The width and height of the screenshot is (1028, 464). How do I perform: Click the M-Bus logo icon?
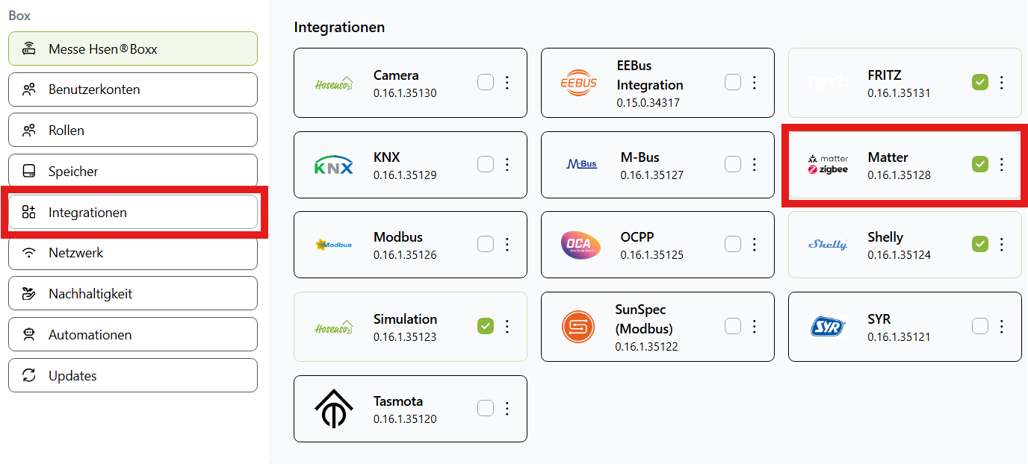(582, 164)
